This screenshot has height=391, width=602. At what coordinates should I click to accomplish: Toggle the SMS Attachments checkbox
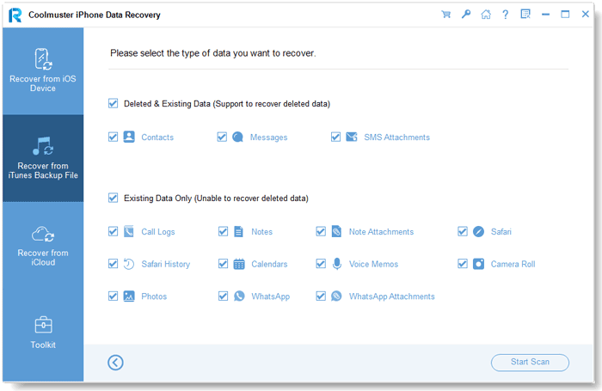335,137
